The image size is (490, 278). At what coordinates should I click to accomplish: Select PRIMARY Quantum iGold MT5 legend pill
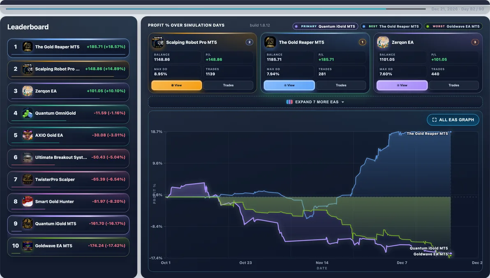click(x=325, y=26)
